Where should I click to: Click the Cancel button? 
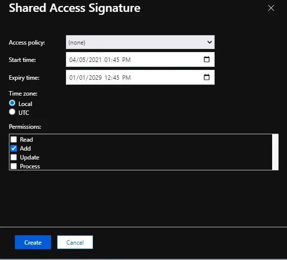(x=75, y=242)
